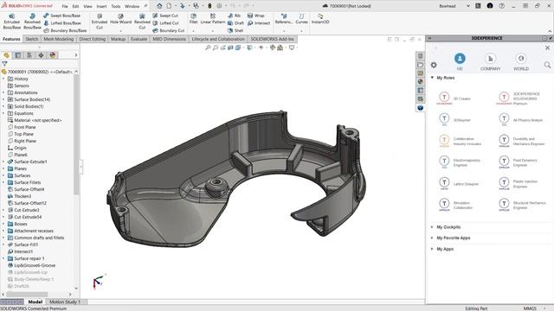This screenshot has width=554, height=311.
Task: Switch to the Sketch tab
Action: pyautogui.click(x=32, y=39)
